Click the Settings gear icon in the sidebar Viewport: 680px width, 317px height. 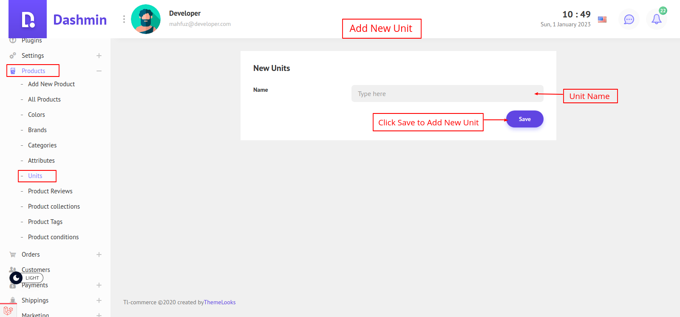click(x=13, y=56)
